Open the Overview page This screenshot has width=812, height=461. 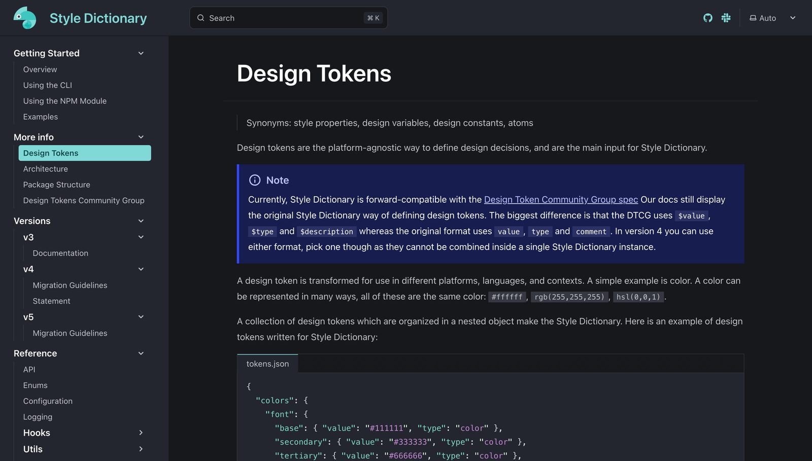40,69
